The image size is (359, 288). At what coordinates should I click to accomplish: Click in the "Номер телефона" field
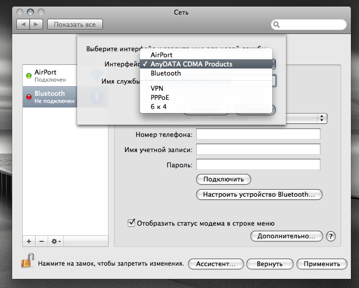(258, 134)
